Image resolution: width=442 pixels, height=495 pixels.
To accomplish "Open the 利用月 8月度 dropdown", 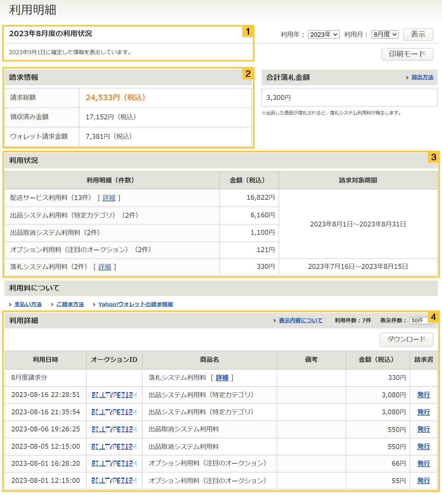I will [385, 34].
